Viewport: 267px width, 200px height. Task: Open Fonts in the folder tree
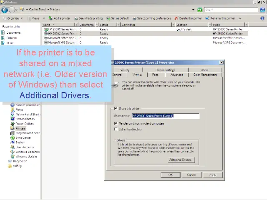click(x=17, y=110)
